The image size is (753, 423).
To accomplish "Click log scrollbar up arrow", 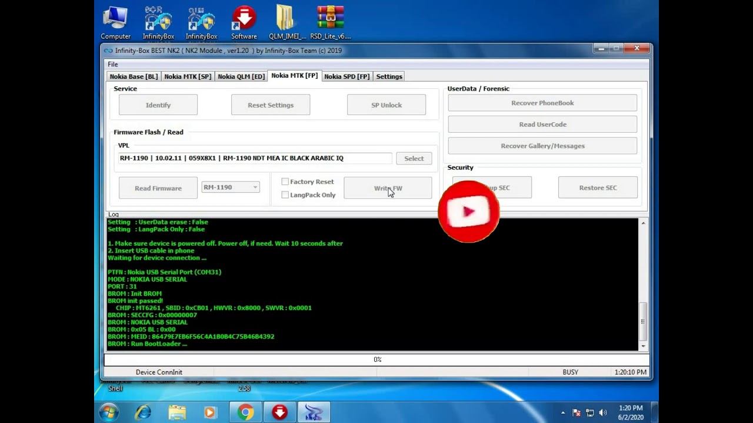I will [643, 223].
